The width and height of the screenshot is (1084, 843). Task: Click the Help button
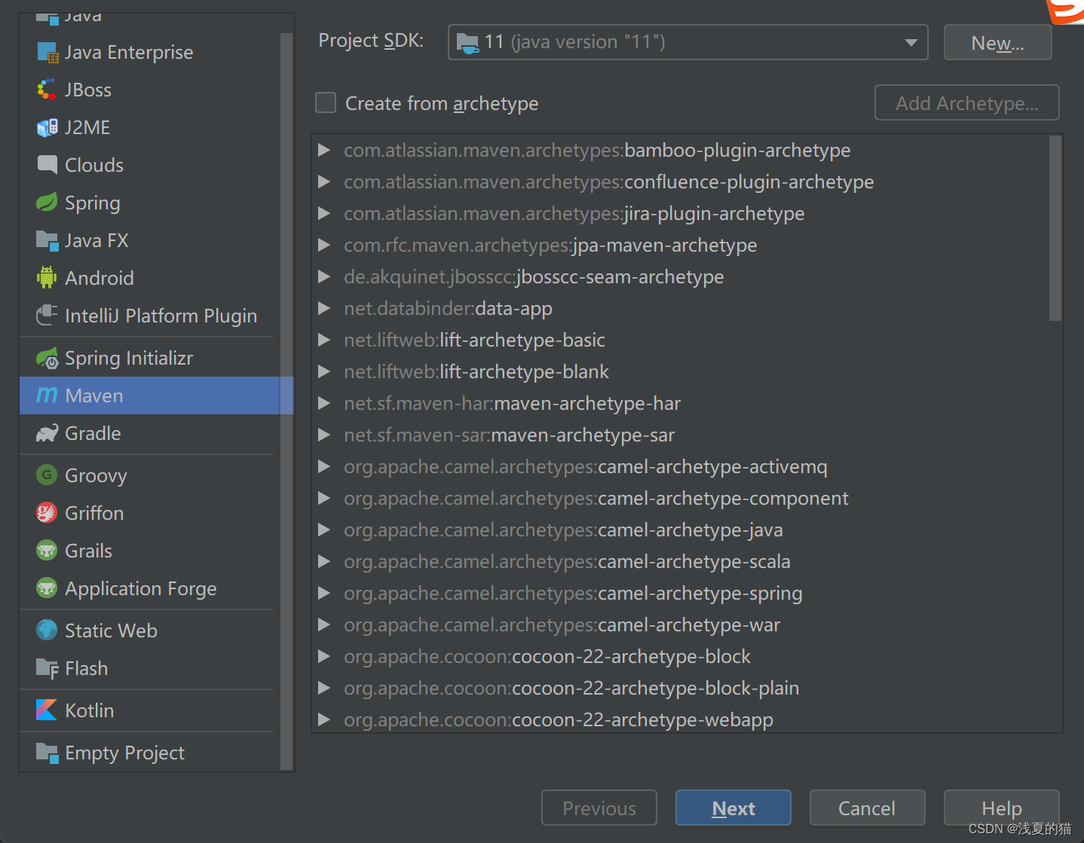coord(1001,808)
